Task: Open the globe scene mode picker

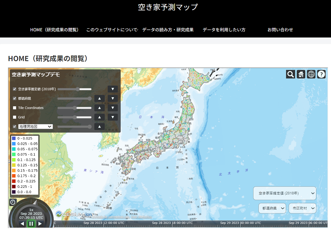Action: point(311,74)
